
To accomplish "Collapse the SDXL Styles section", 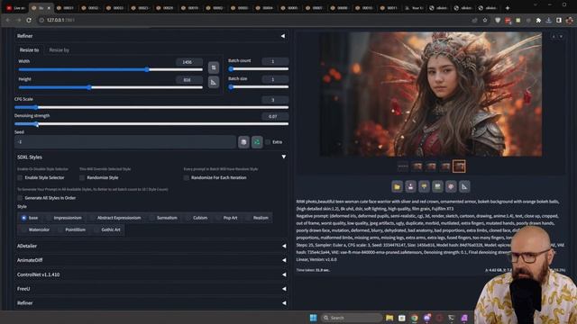I will pyautogui.click(x=284, y=157).
